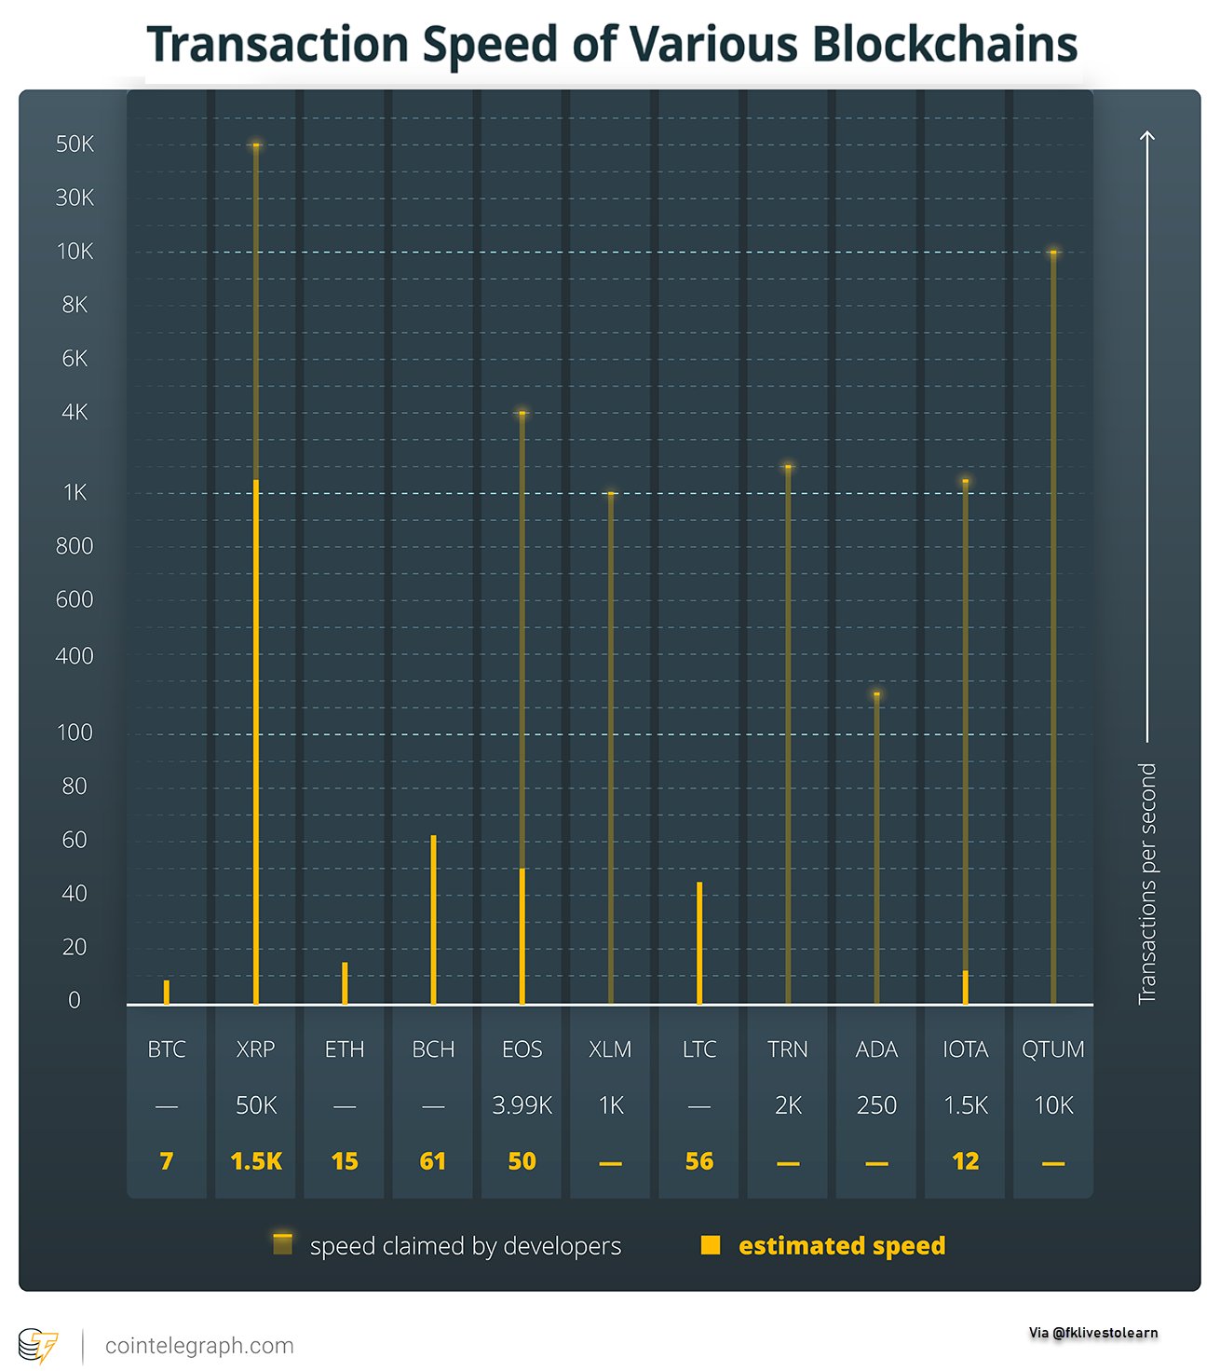Click the 'Transactions per second' axis title
This screenshot has width=1220, height=1371.
click(x=1147, y=884)
